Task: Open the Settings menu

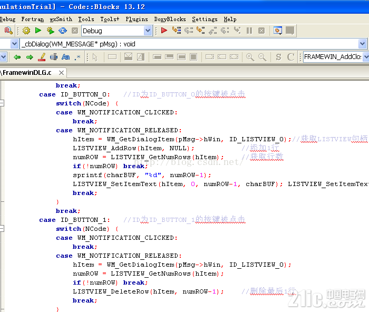Action: [205, 19]
